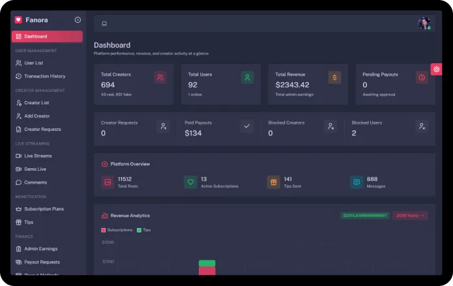453x286 pixels.
Task: Click the green Tips bar segment in chart
Action: pos(207,263)
